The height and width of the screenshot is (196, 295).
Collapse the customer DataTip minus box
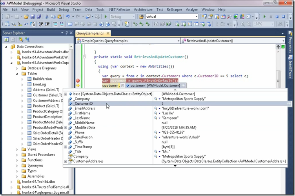coord(122,85)
